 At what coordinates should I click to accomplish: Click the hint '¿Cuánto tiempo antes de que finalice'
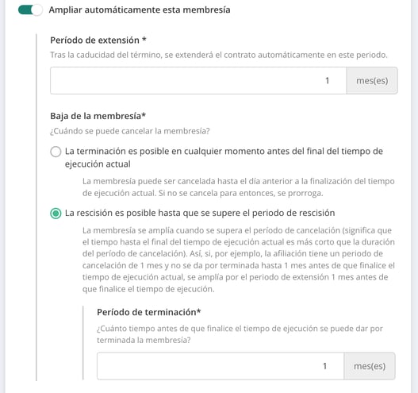click(240, 334)
